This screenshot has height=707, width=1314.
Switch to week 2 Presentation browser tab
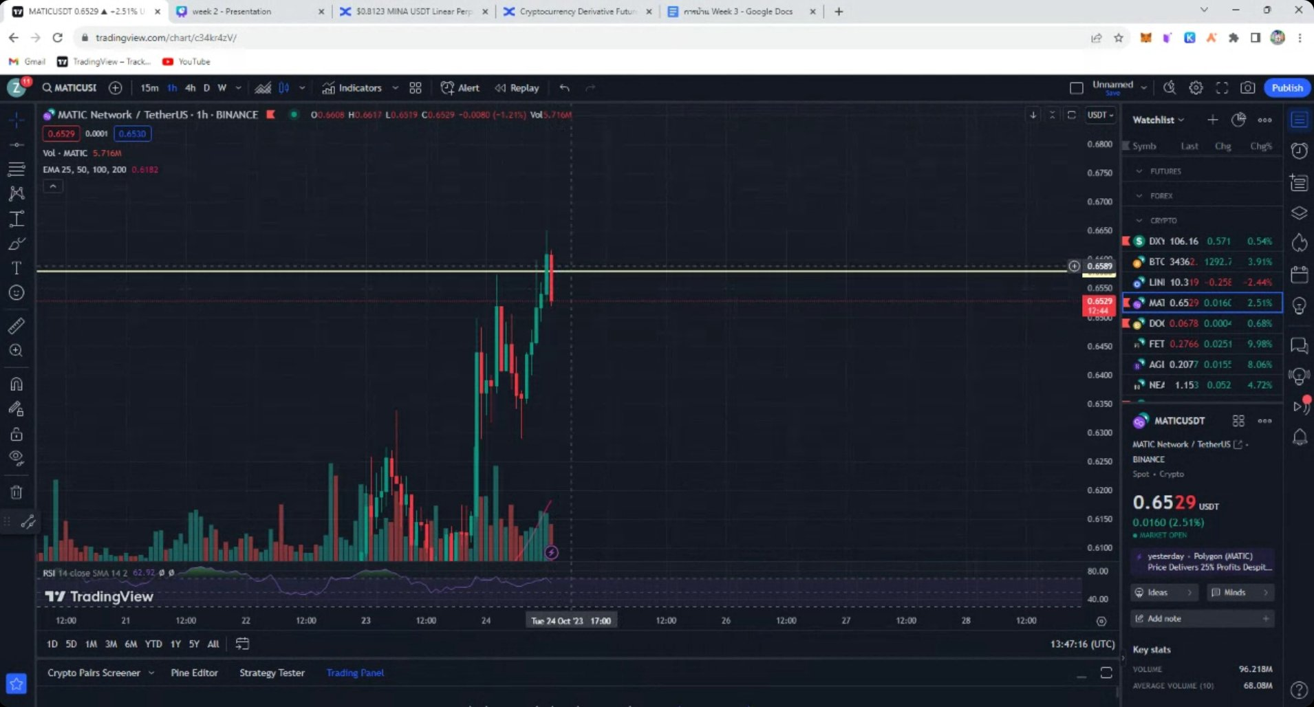pos(249,11)
